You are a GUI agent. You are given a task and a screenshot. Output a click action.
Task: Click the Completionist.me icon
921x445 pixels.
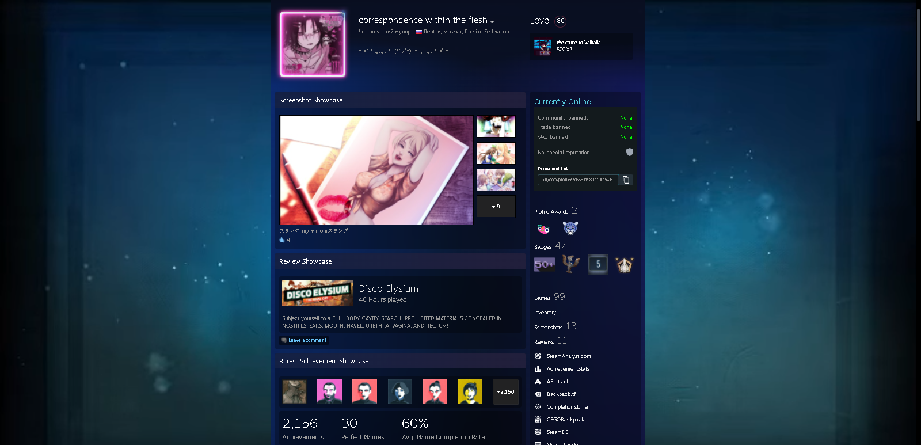[x=538, y=407]
